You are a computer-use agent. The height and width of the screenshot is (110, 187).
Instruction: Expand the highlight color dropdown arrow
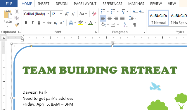(x=85, y=23)
